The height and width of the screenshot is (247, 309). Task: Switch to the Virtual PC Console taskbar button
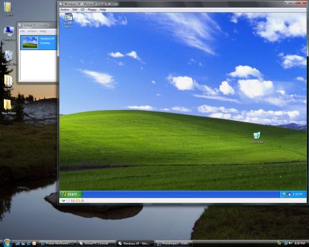pyautogui.click(x=96, y=243)
